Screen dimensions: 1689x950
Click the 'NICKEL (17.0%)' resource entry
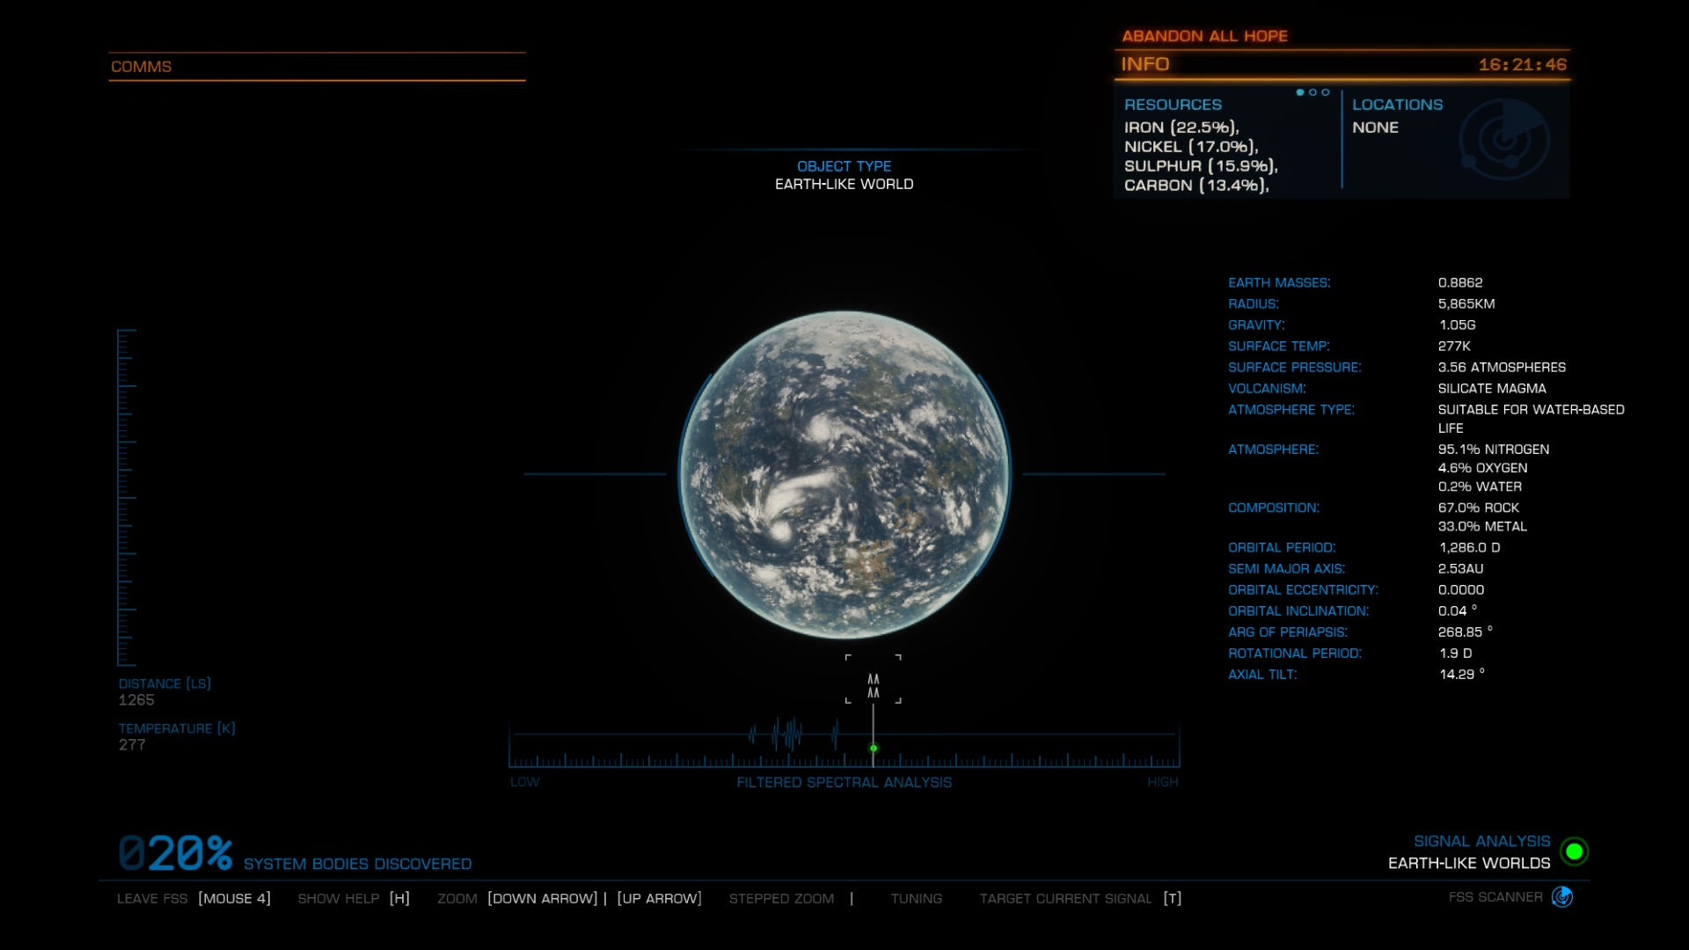(1191, 147)
